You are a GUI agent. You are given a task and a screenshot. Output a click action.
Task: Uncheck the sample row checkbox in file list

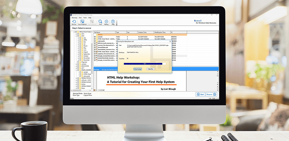[95, 37]
